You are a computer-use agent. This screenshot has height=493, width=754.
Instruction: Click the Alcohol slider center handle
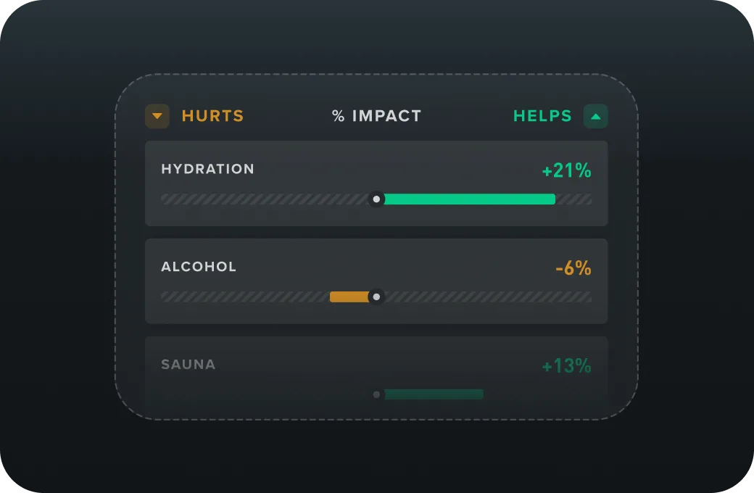[376, 297]
